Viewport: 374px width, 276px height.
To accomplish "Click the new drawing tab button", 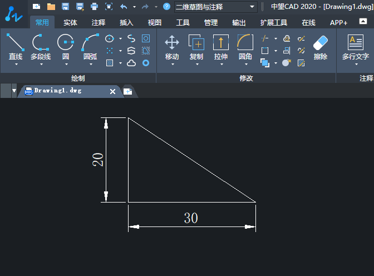I will 127,91.
